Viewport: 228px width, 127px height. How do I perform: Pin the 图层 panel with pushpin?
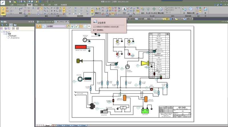[31, 21]
